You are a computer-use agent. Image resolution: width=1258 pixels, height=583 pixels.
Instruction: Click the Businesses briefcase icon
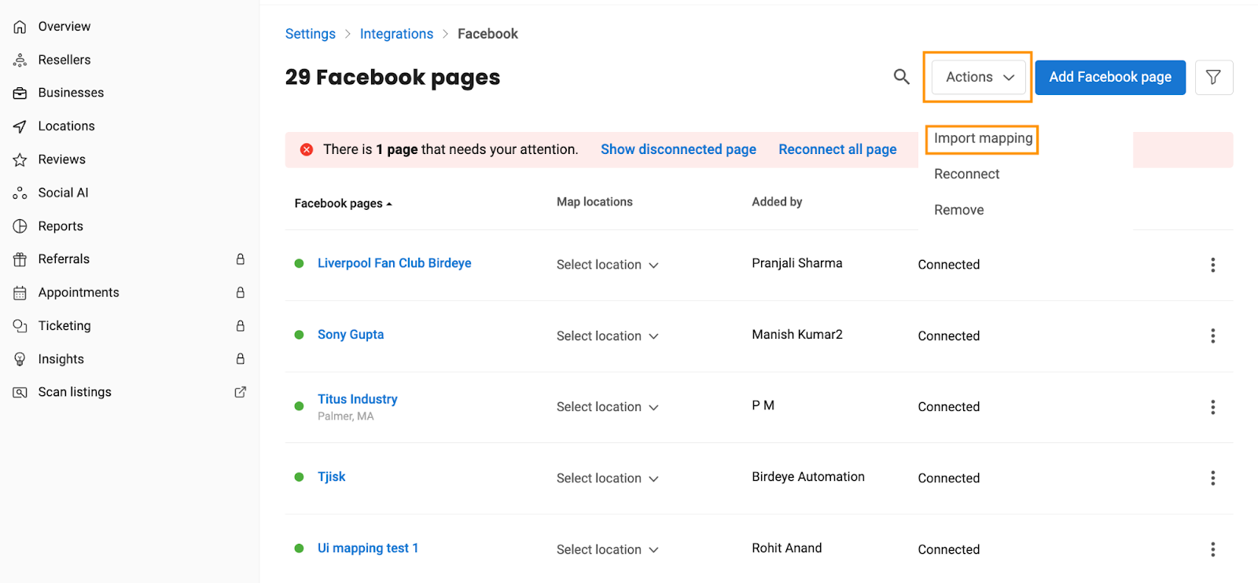[x=20, y=93]
